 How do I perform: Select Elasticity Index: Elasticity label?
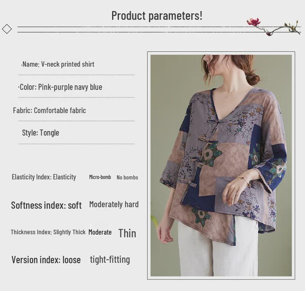tap(44, 177)
